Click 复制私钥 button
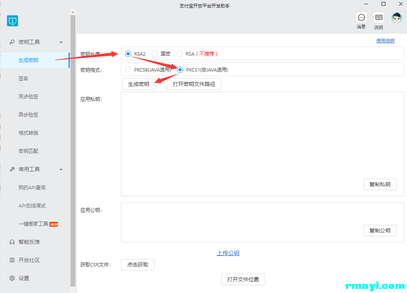407x293 pixels. tap(380, 184)
